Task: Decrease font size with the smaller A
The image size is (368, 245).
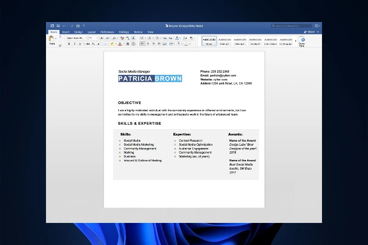Action: (108, 38)
